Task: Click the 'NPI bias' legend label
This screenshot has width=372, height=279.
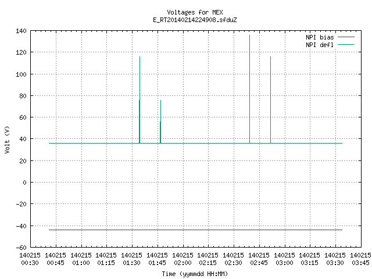Action: point(320,37)
